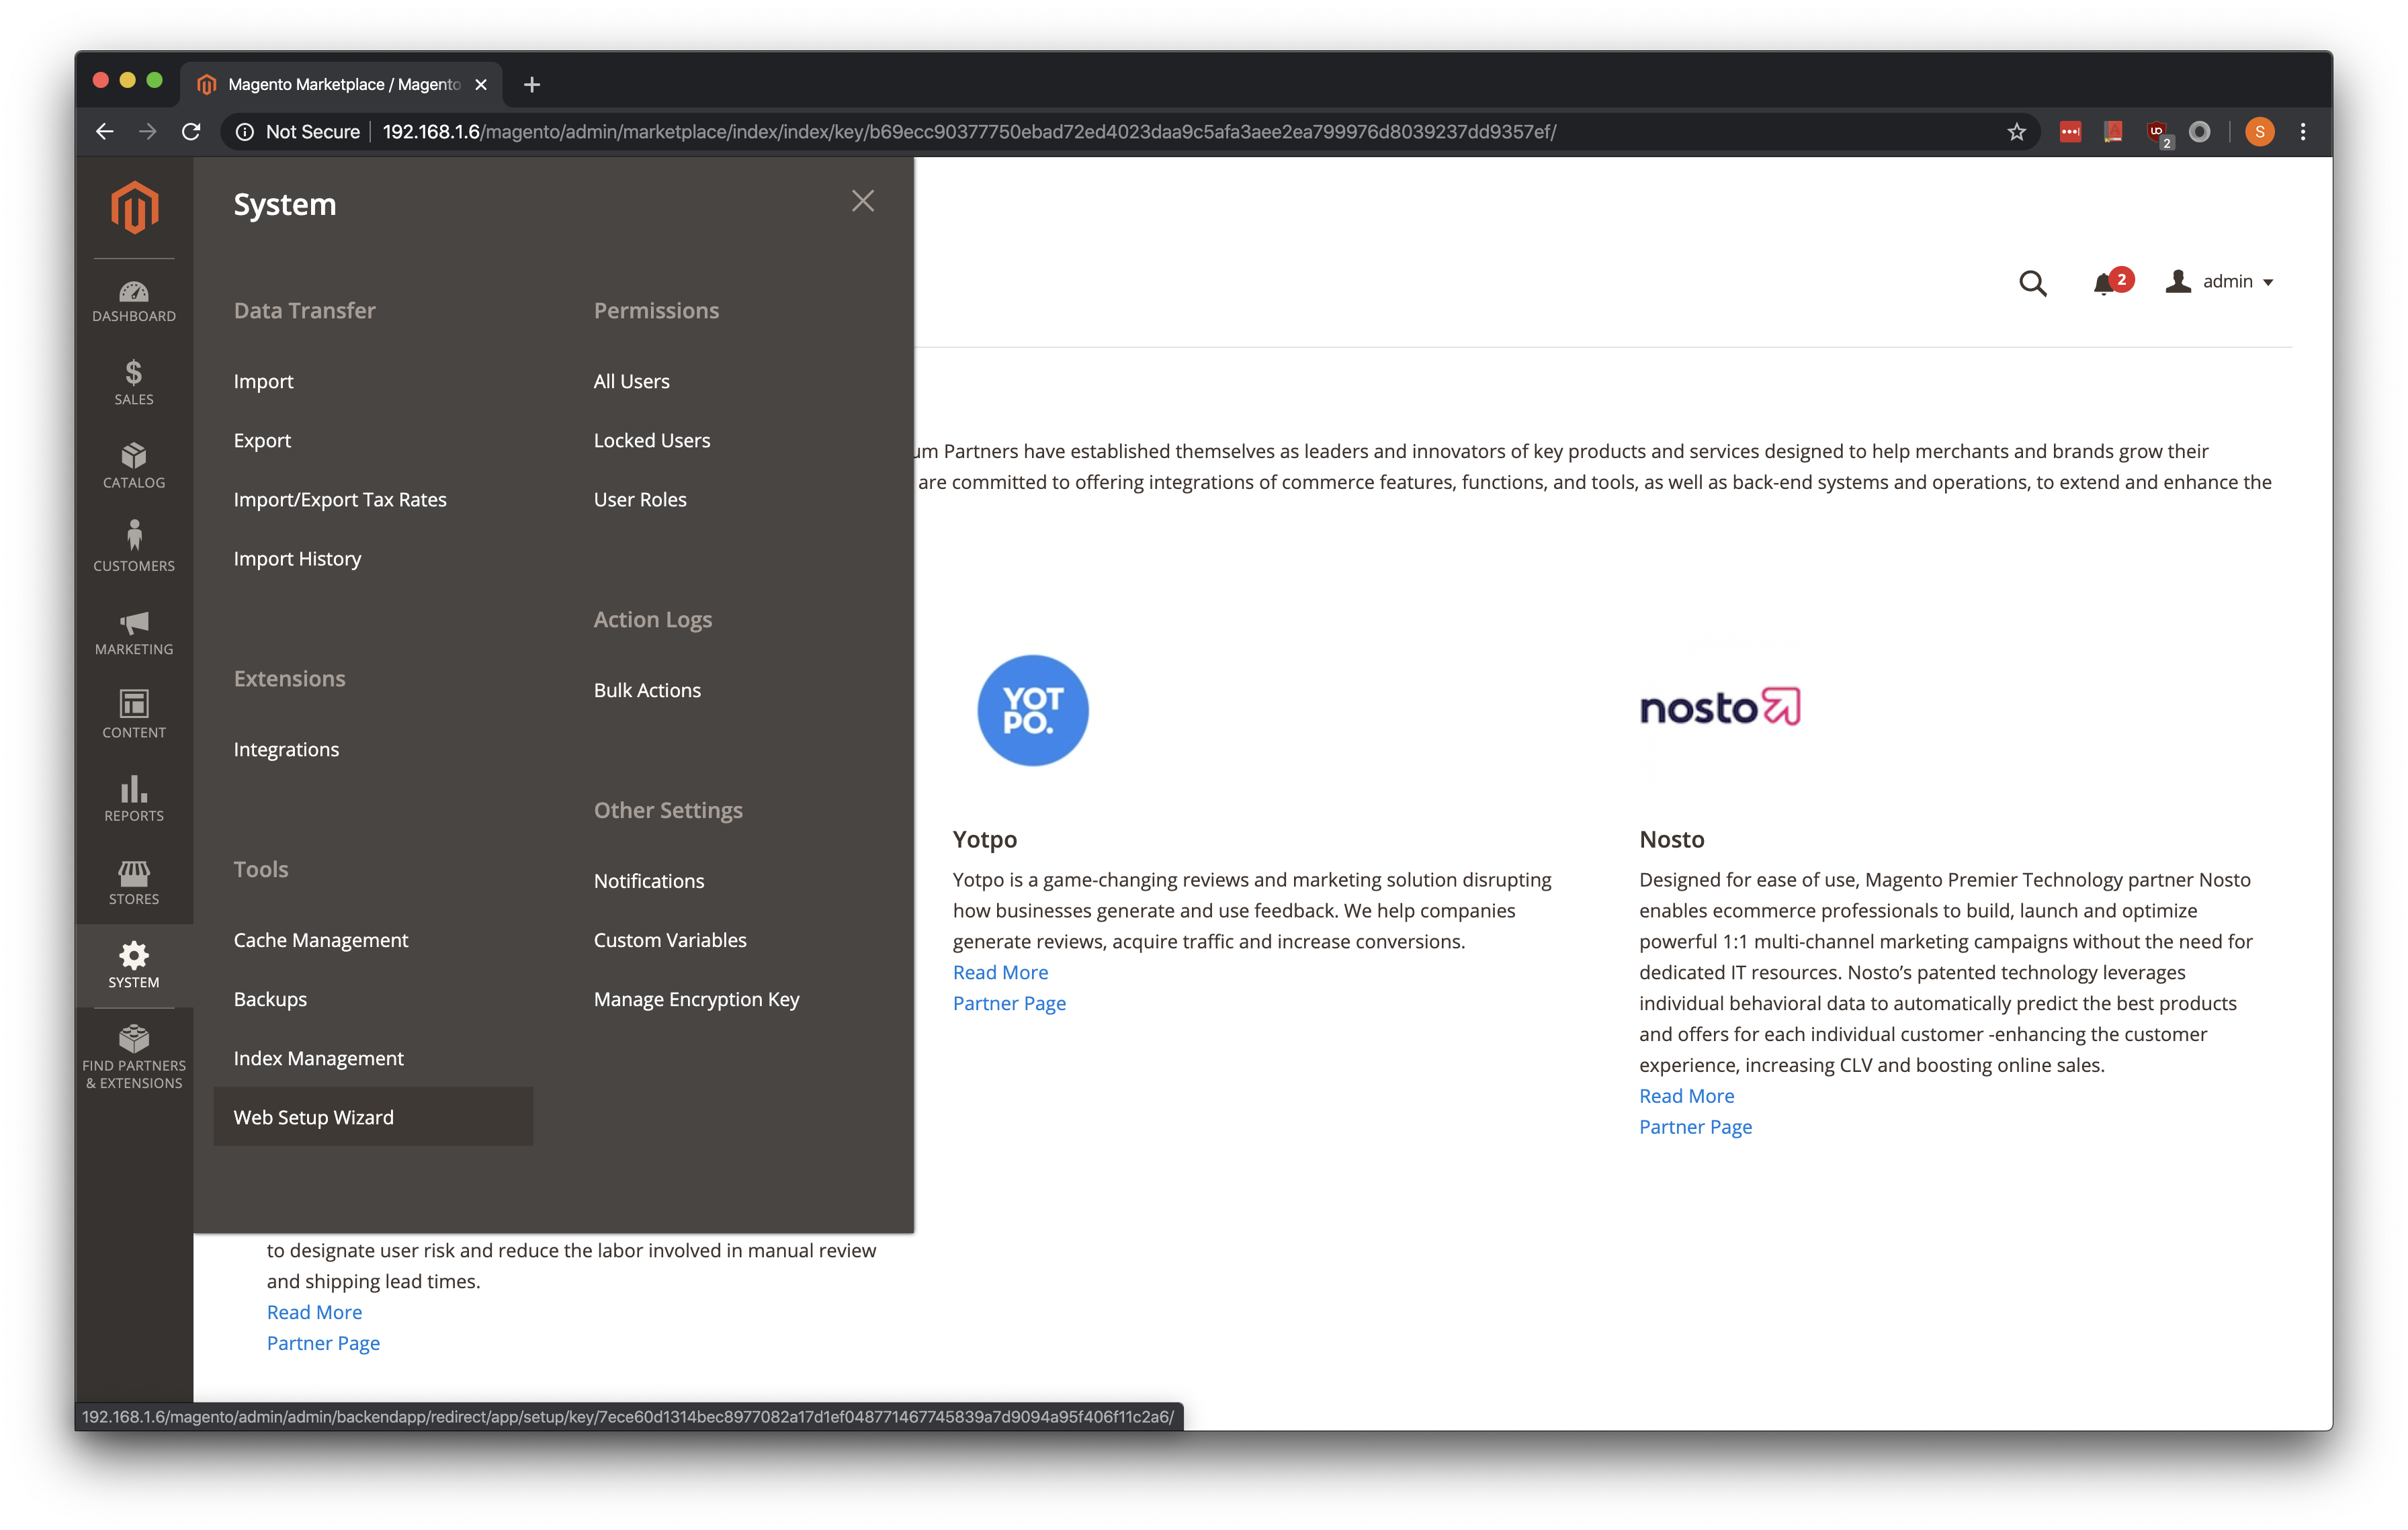
Task: Open Find Partners & Extensions in the sidebar
Action: [x=134, y=1059]
